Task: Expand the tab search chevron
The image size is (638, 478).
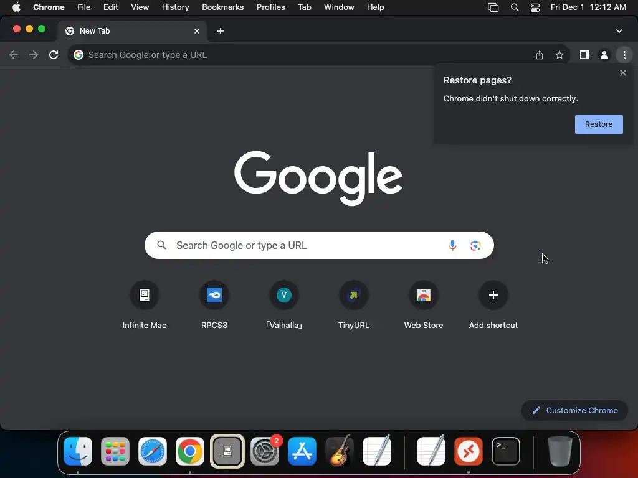Action: point(619,31)
